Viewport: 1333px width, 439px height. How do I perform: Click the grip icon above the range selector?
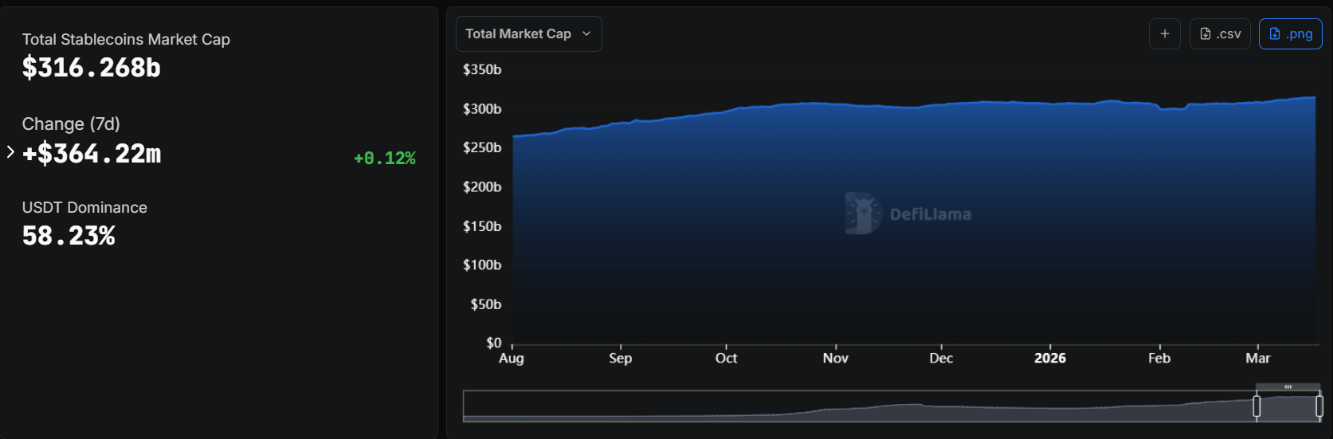[1288, 387]
